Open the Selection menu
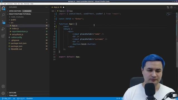Image resolution: width=178 pixels, height=100 pixels. [x=10, y=4]
